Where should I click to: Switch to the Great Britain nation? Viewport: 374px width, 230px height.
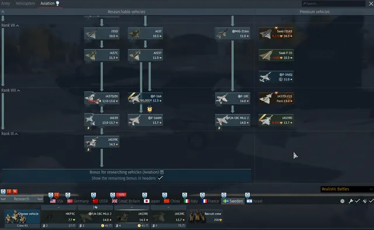pos(126,201)
